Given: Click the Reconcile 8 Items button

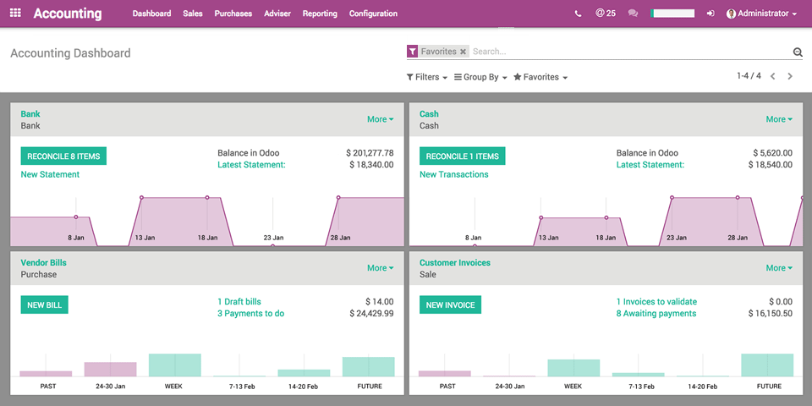Looking at the screenshot, I should pos(63,156).
